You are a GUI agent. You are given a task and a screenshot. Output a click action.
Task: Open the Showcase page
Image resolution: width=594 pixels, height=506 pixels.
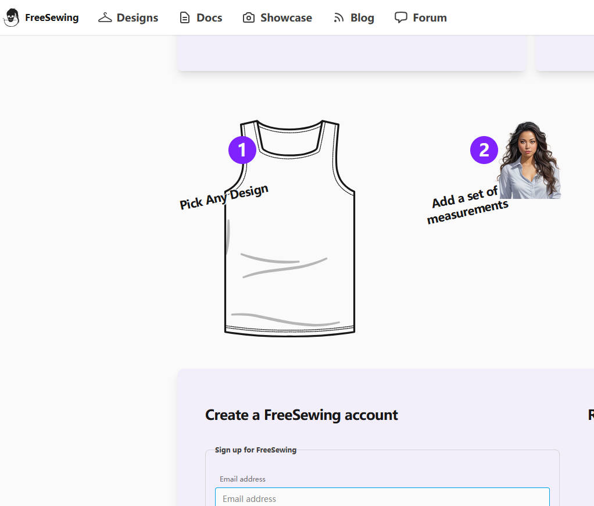[285, 17]
